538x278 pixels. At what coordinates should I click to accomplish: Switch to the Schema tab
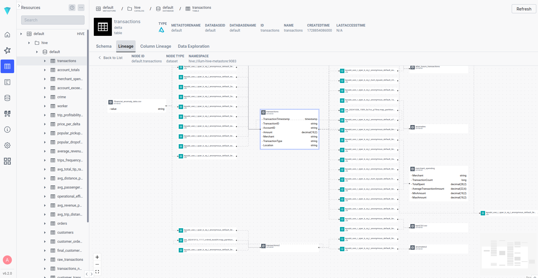pyautogui.click(x=103, y=46)
